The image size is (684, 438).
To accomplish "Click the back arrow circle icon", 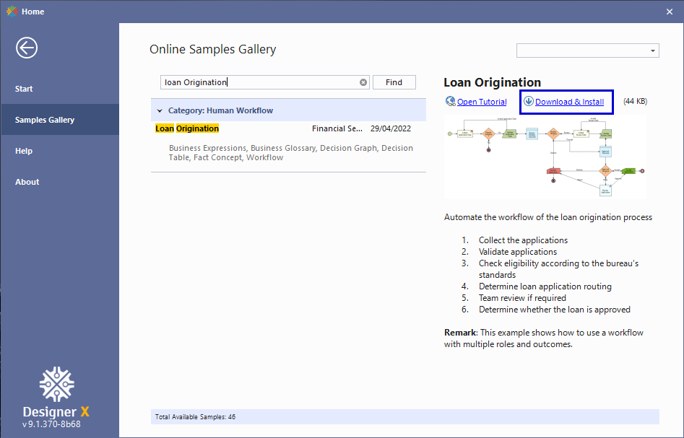I will (x=27, y=48).
